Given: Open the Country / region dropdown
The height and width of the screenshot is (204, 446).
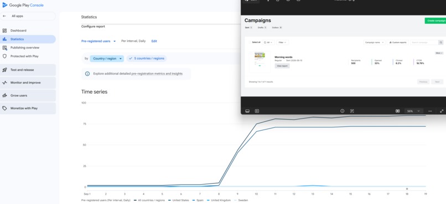Looking at the screenshot, I should [107, 58].
